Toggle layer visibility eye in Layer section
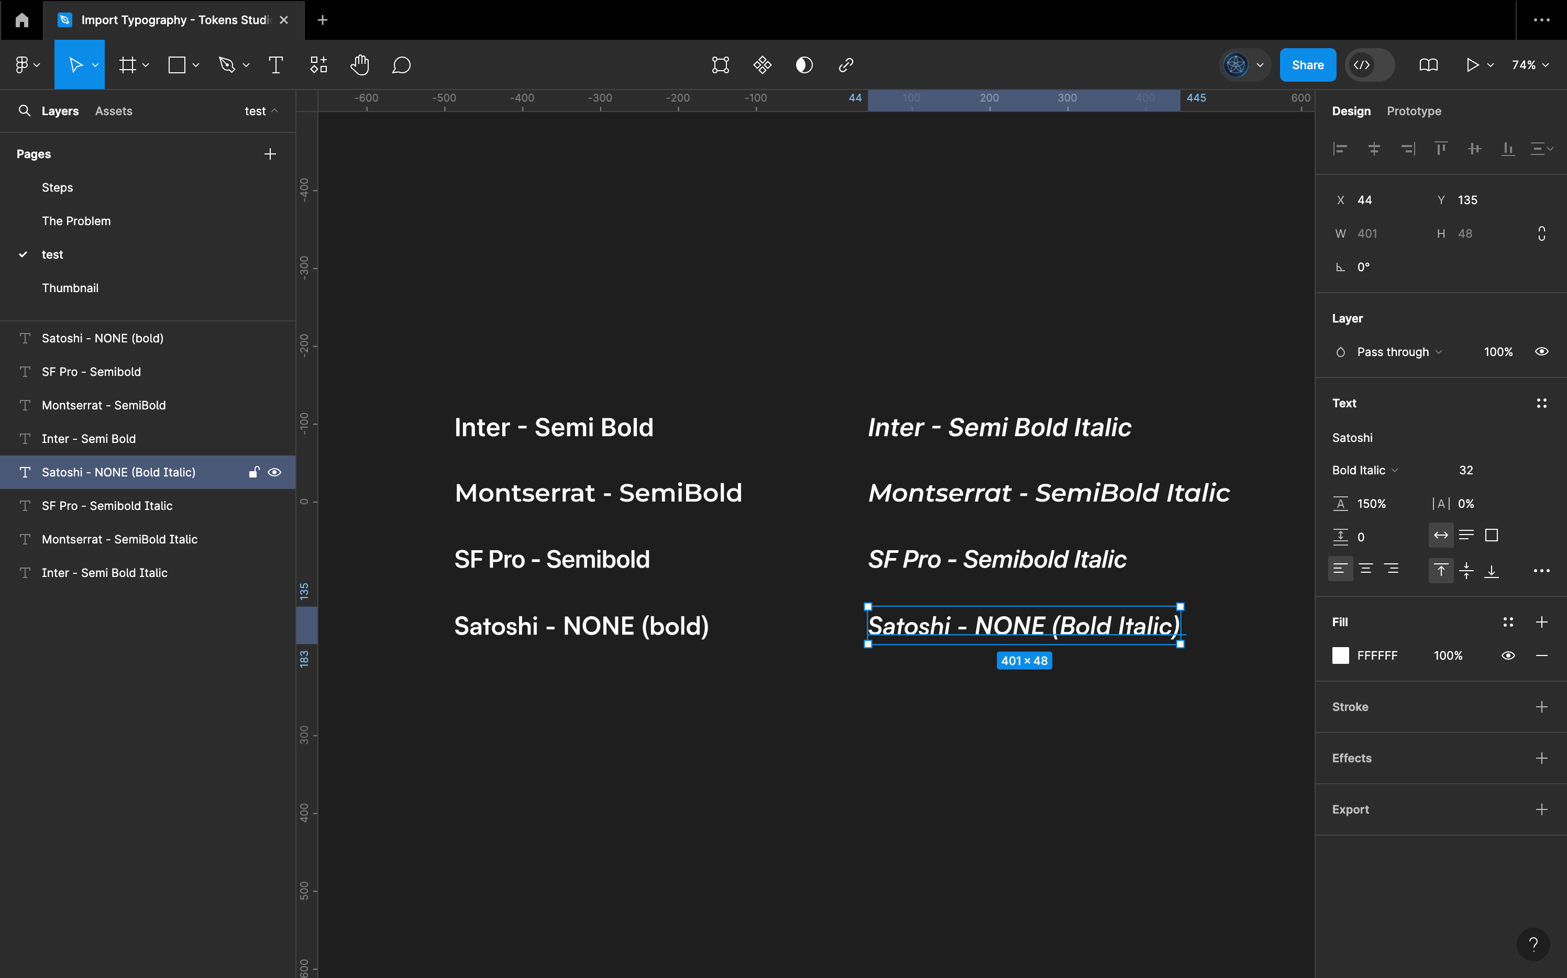This screenshot has height=978, width=1567. pyautogui.click(x=1542, y=351)
